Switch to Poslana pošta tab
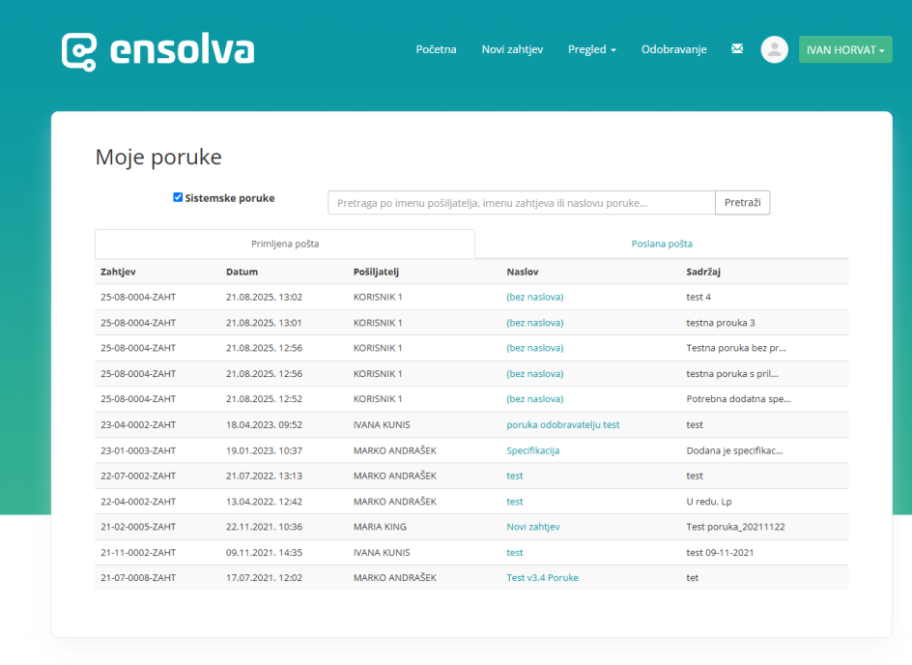This screenshot has width=912, height=665. [x=661, y=244]
